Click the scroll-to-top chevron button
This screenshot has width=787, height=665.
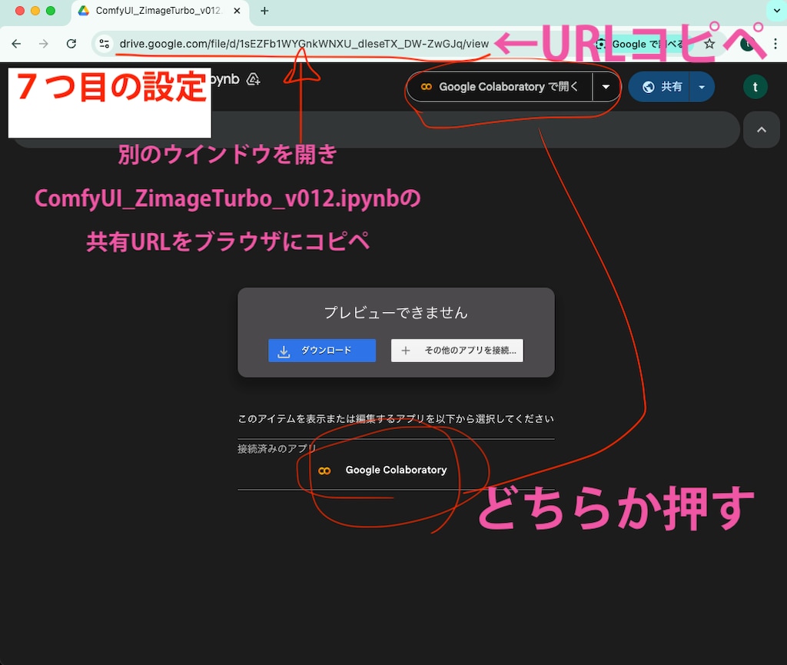click(x=761, y=129)
